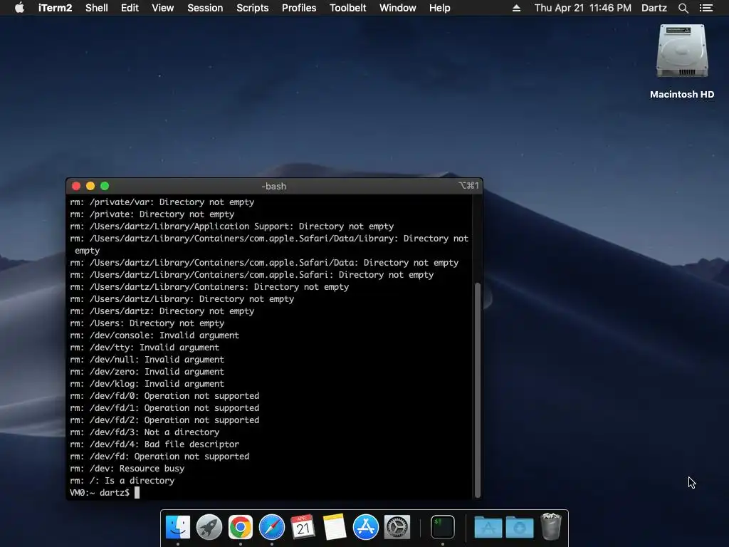Click the terminal prompt cursor
Screen dimensions: 729x547
tap(137, 493)
